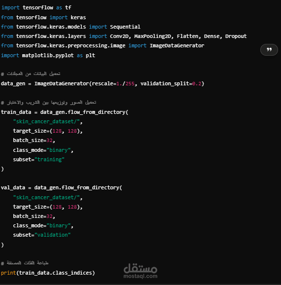Click 'Flatten' in the layers import

[187, 36]
